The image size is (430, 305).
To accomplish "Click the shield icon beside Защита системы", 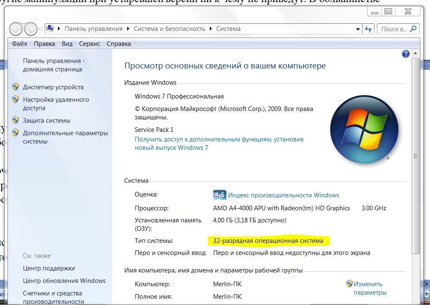I will click(15, 121).
